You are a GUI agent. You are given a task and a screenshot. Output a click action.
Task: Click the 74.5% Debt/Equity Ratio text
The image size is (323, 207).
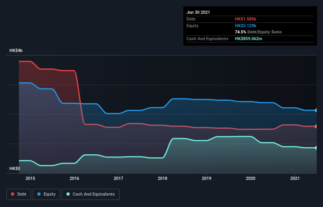coord(258,32)
